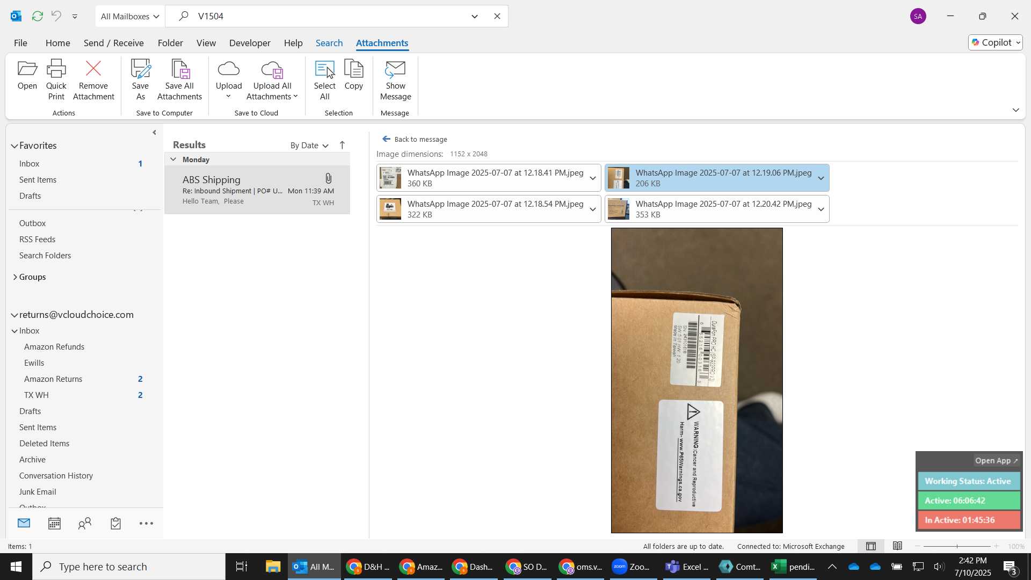The width and height of the screenshot is (1031, 580).
Task: Open Customize Quick Access Toolbar arrow
Action: 75,17
